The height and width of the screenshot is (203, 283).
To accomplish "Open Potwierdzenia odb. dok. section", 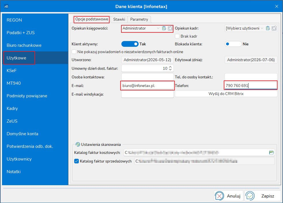I will [x=35, y=146].
